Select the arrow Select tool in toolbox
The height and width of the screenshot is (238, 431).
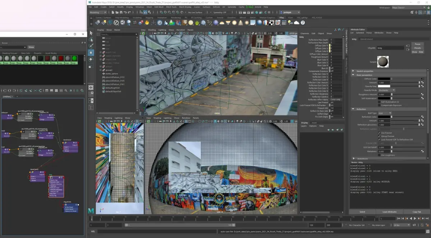(91, 33)
